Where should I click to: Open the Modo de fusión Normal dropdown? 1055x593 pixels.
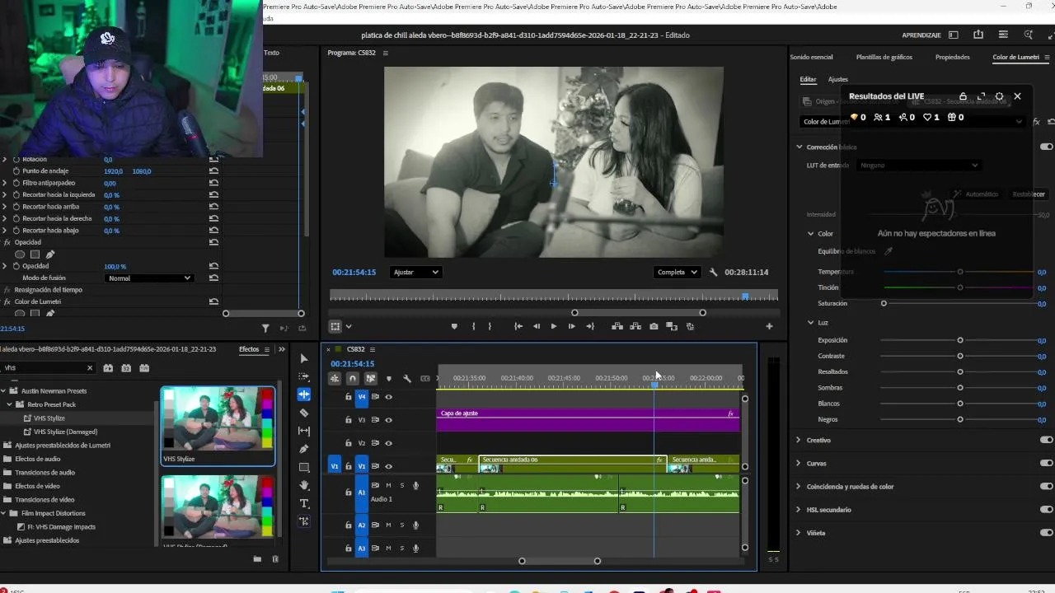click(x=150, y=278)
